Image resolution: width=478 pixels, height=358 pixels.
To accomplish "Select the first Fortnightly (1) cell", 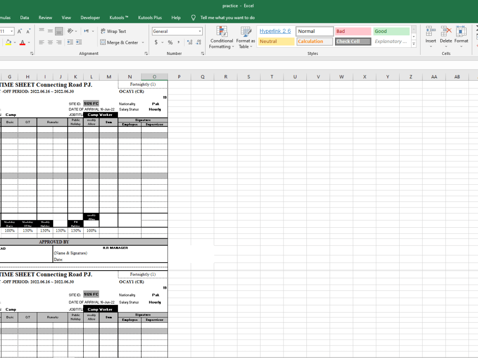I will pos(142,84).
